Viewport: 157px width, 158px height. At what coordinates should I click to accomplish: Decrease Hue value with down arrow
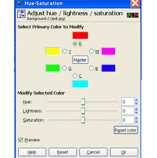tap(136, 104)
